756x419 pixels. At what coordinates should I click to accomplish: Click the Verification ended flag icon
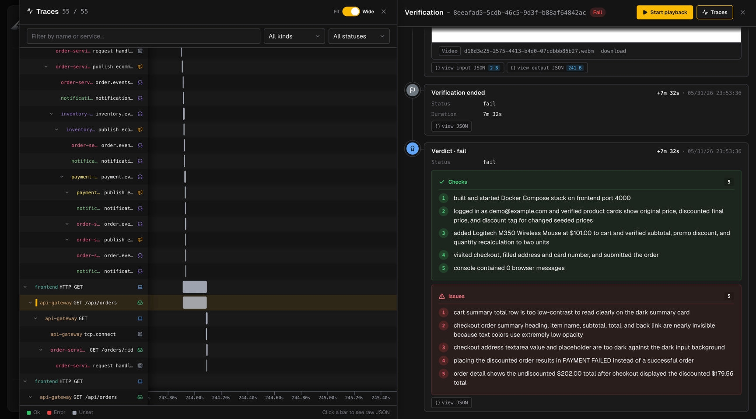click(x=412, y=90)
